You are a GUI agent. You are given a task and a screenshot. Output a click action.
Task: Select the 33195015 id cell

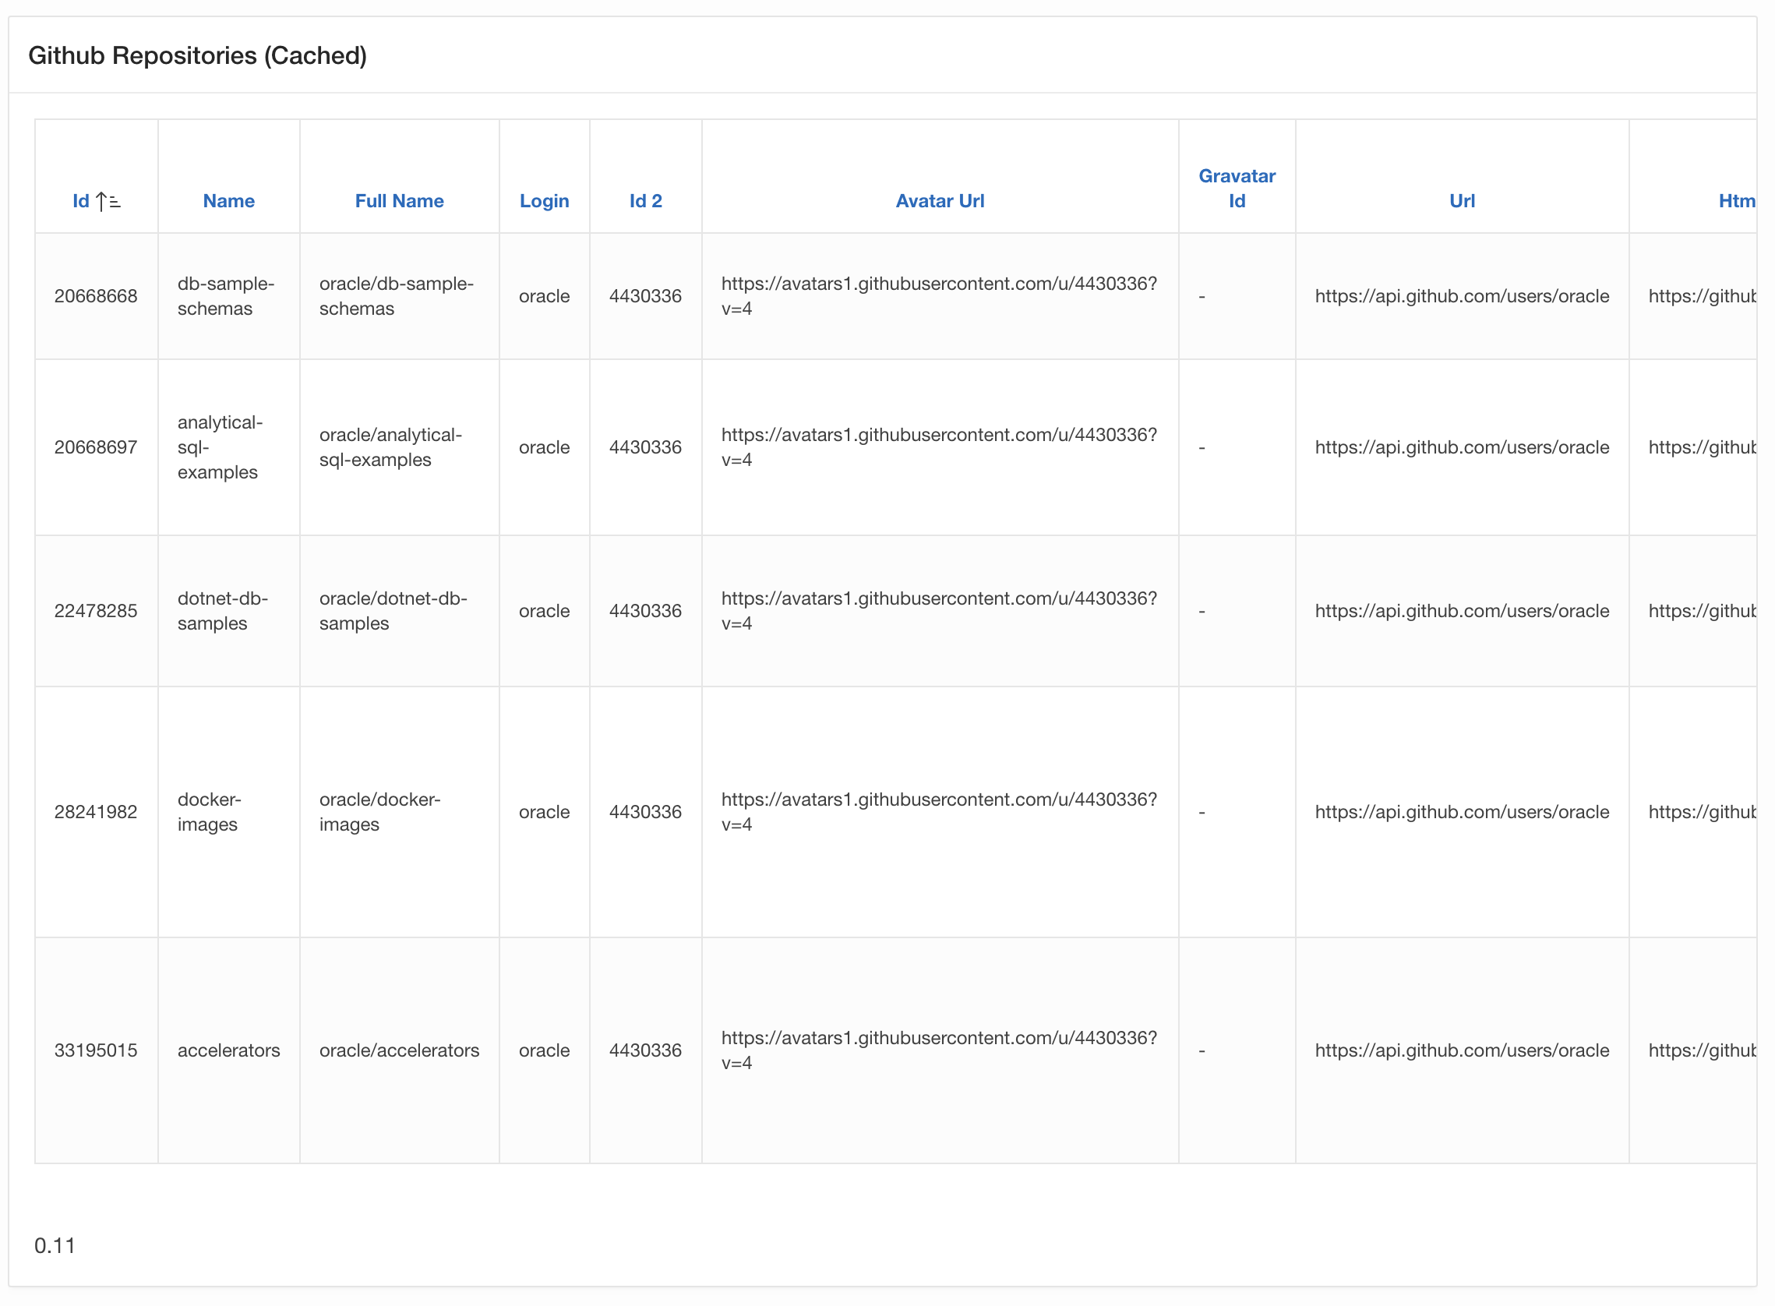pos(96,1050)
